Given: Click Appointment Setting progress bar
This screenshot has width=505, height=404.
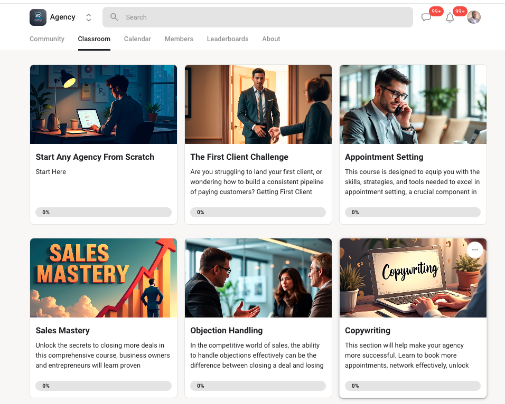Looking at the screenshot, I should [x=413, y=213].
